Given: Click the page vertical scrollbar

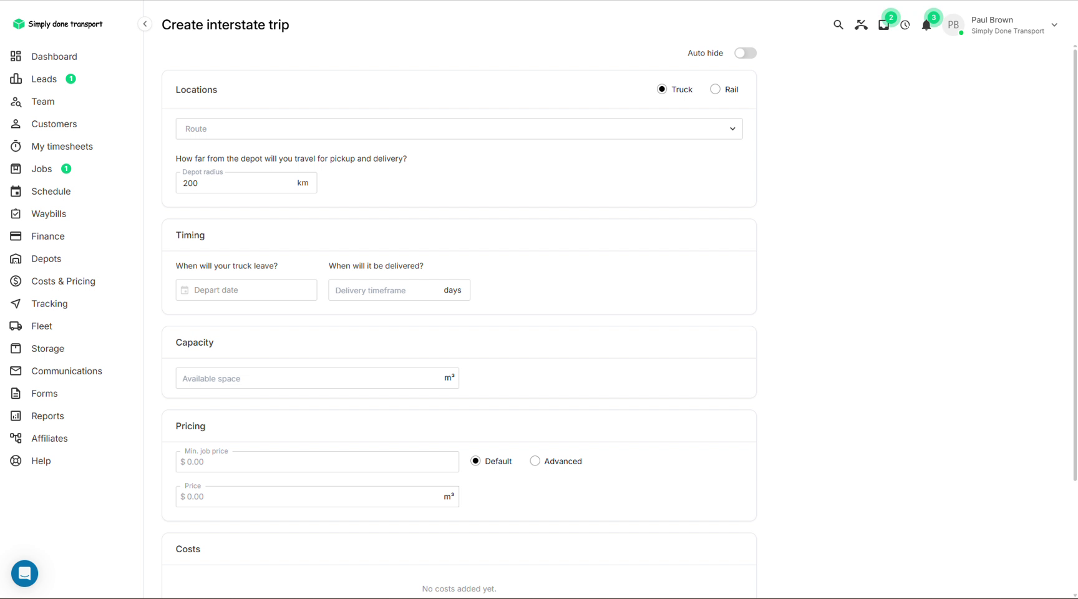Looking at the screenshot, I should coord(1074,265).
